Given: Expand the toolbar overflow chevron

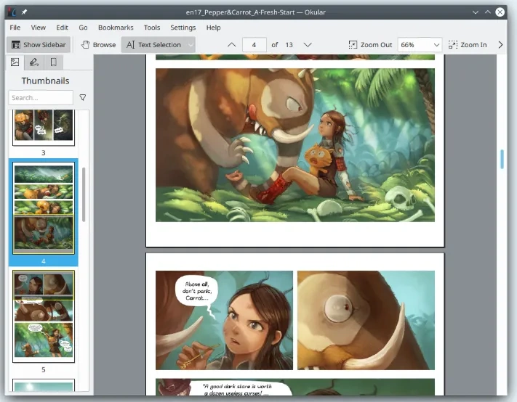Looking at the screenshot, I should click(500, 45).
